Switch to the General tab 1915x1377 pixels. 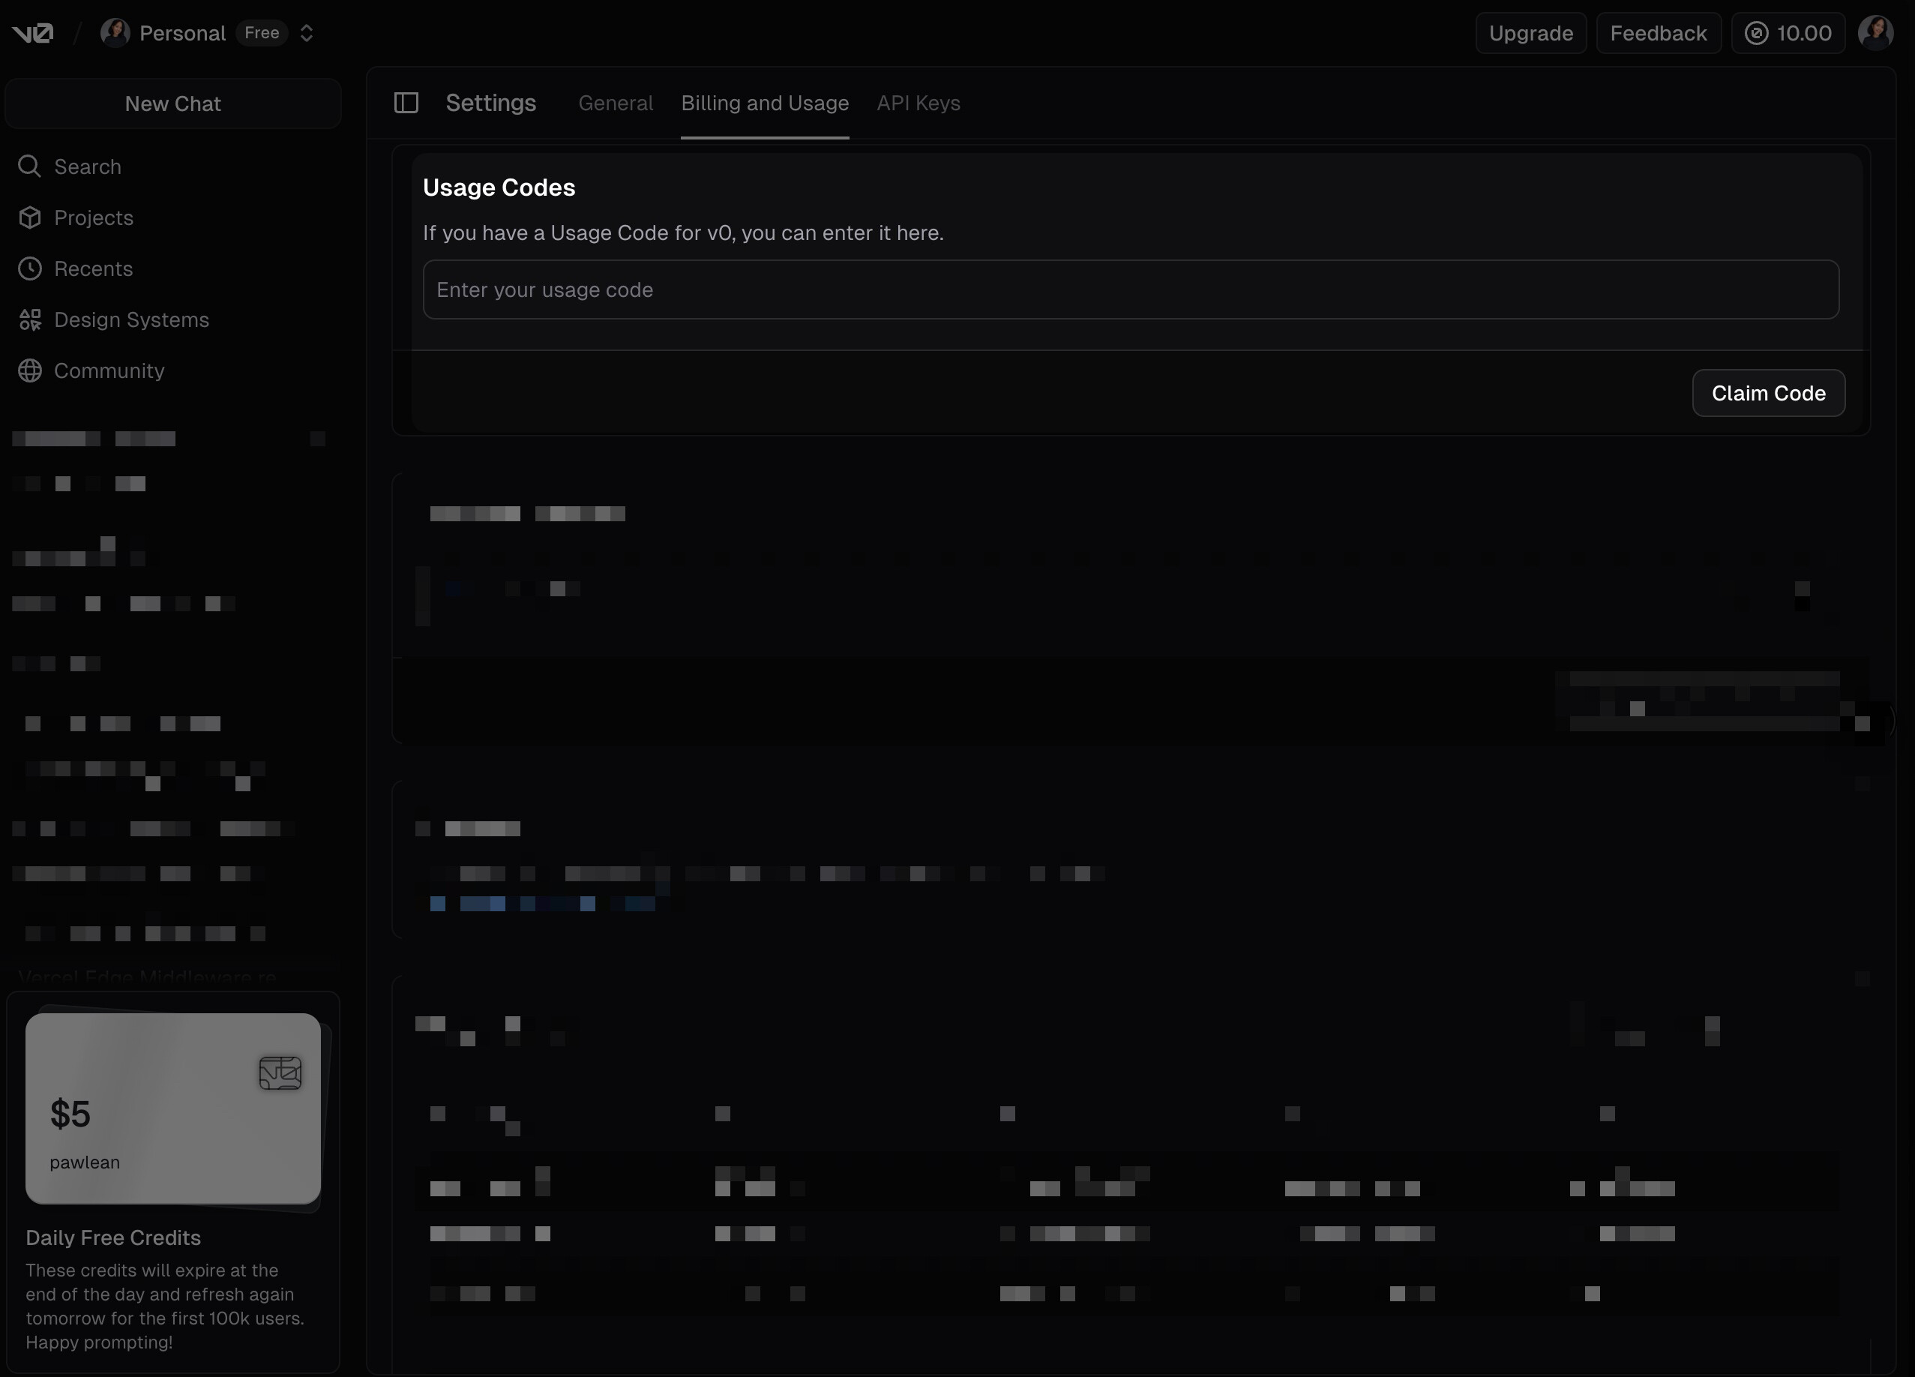pyautogui.click(x=616, y=103)
